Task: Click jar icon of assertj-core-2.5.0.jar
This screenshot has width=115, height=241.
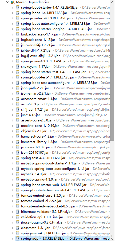Action: click(18, 120)
